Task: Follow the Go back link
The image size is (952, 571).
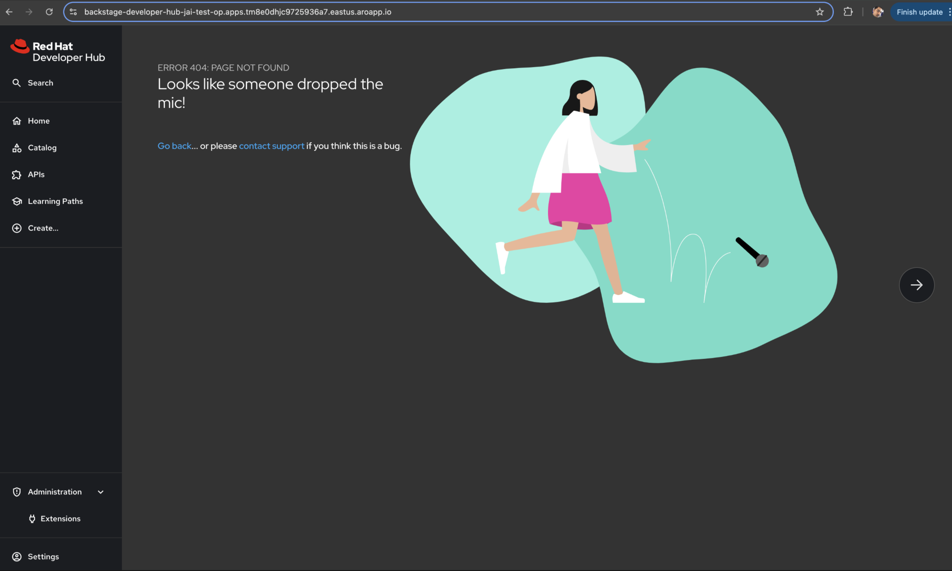Action: pos(174,146)
